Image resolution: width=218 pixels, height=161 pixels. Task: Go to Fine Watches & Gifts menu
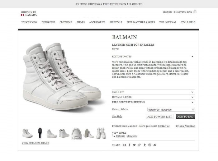141,22
